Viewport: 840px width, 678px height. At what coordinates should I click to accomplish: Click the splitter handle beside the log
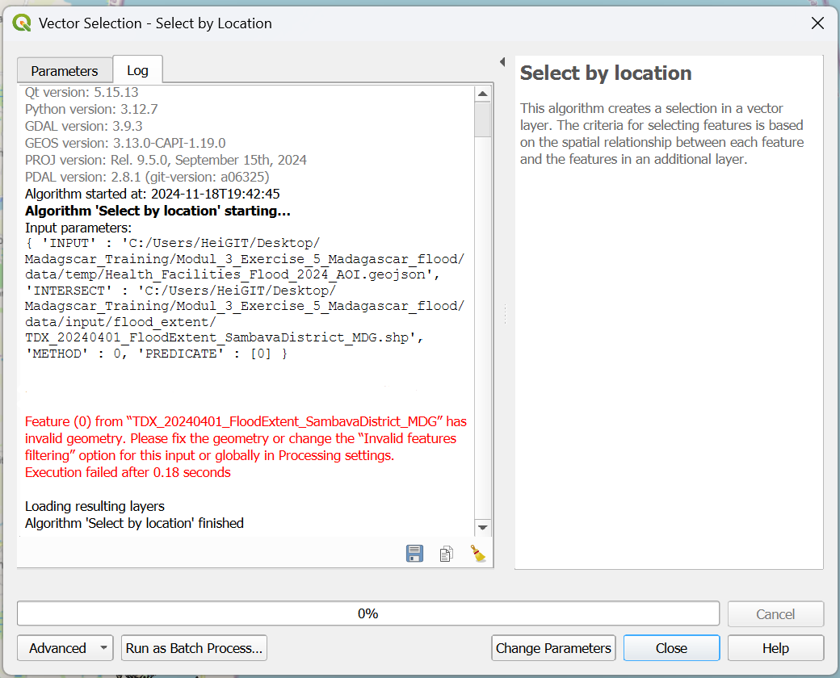(505, 313)
